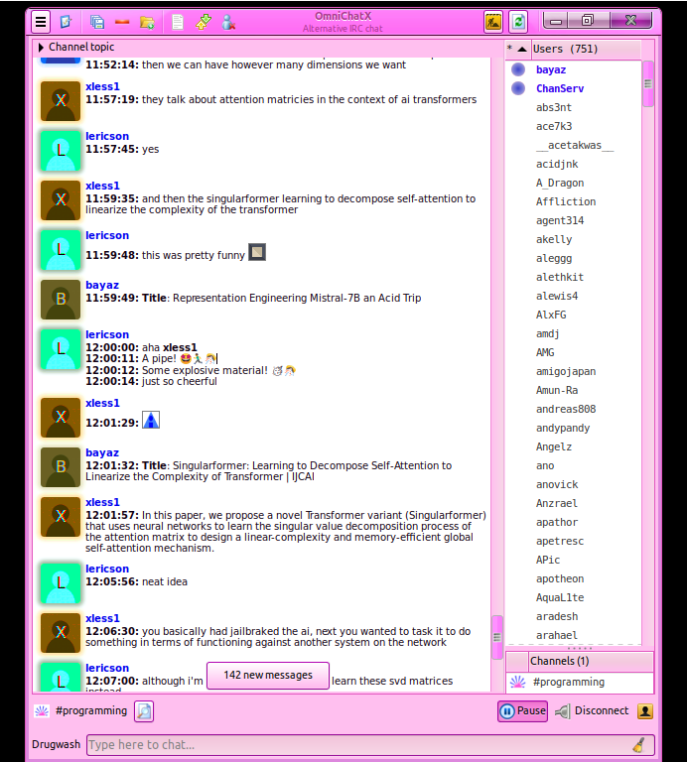Jump to the 142 new messages
The image size is (687, 762).
click(x=268, y=676)
